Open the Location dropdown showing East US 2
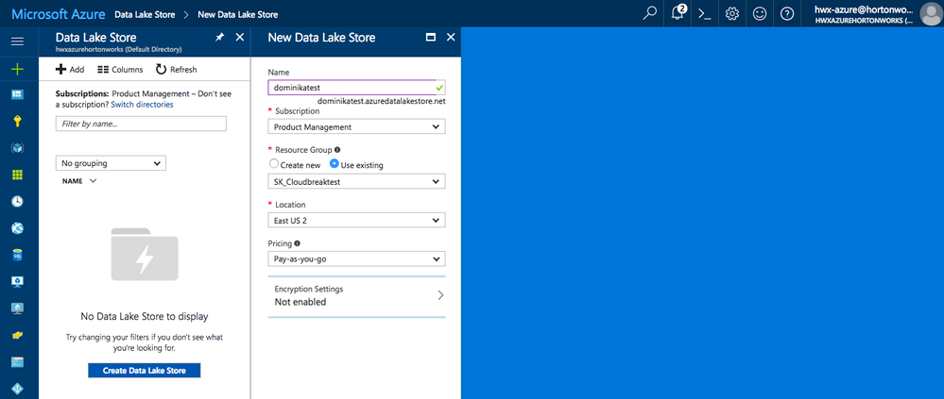This screenshot has width=944, height=399. click(x=356, y=220)
